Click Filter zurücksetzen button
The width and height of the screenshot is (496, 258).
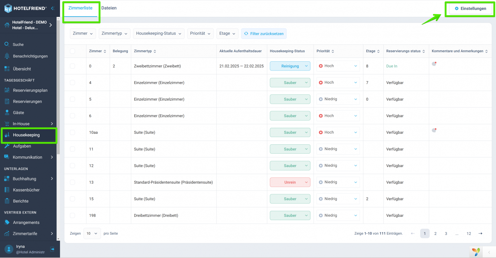(264, 34)
